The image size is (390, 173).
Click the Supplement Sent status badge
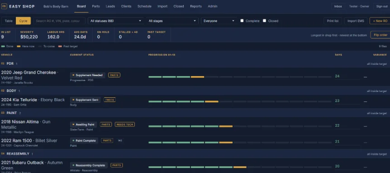tap(86, 100)
